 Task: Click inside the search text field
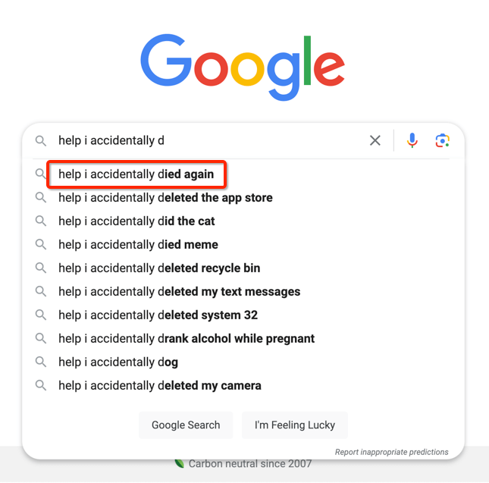209,140
